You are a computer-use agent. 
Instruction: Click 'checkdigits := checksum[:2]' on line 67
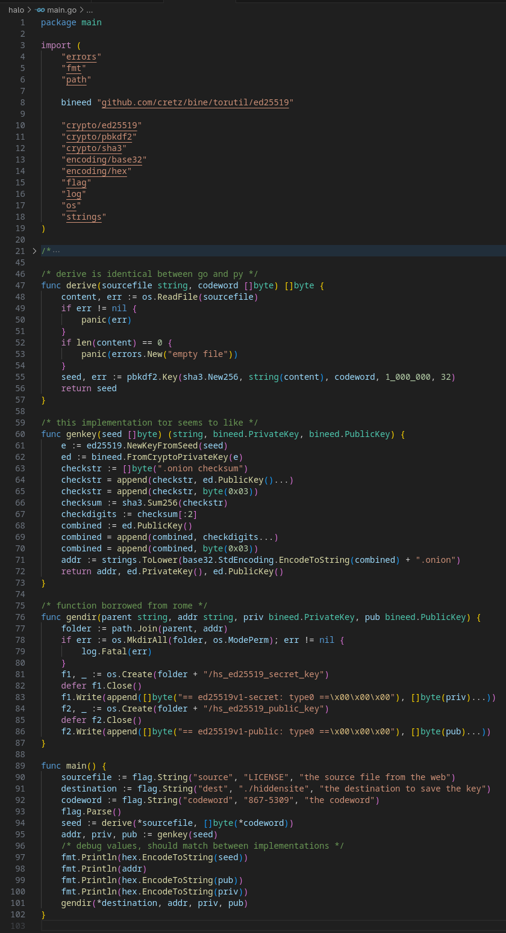(x=130, y=514)
